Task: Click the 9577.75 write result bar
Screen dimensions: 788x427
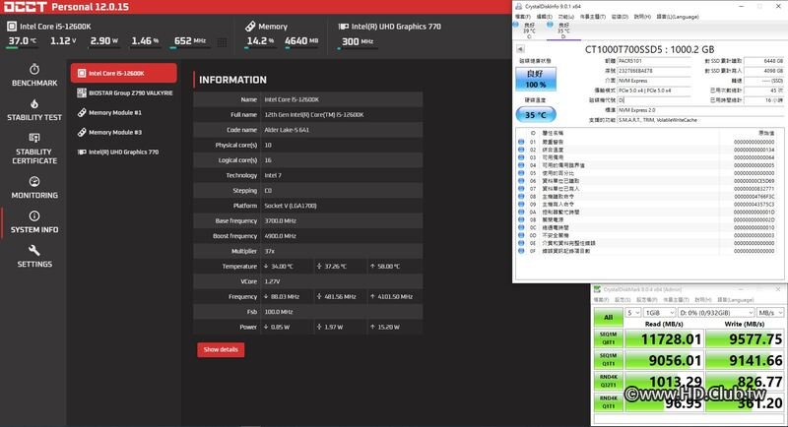Action: (745, 338)
